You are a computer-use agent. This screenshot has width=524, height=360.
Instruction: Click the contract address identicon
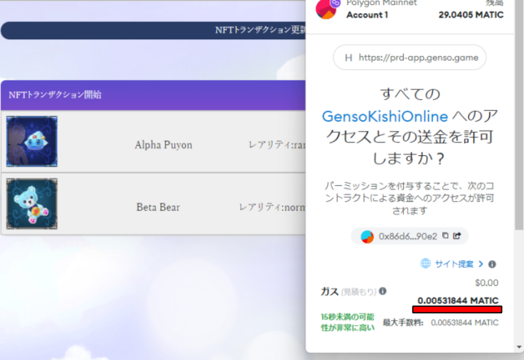tap(367, 236)
